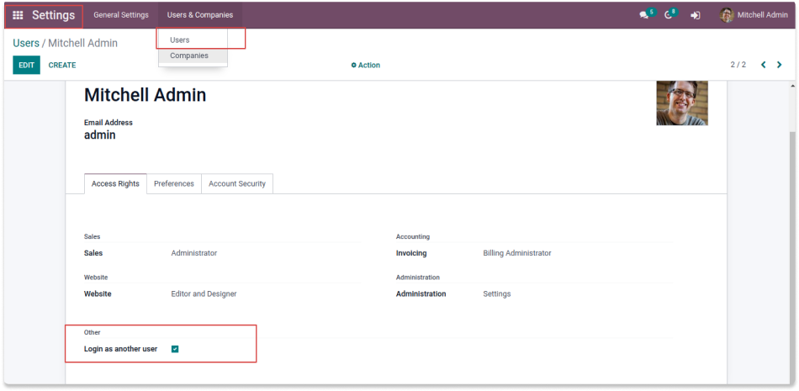Go to the previous record arrow
Screen dimensions: 799x391
pos(764,65)
